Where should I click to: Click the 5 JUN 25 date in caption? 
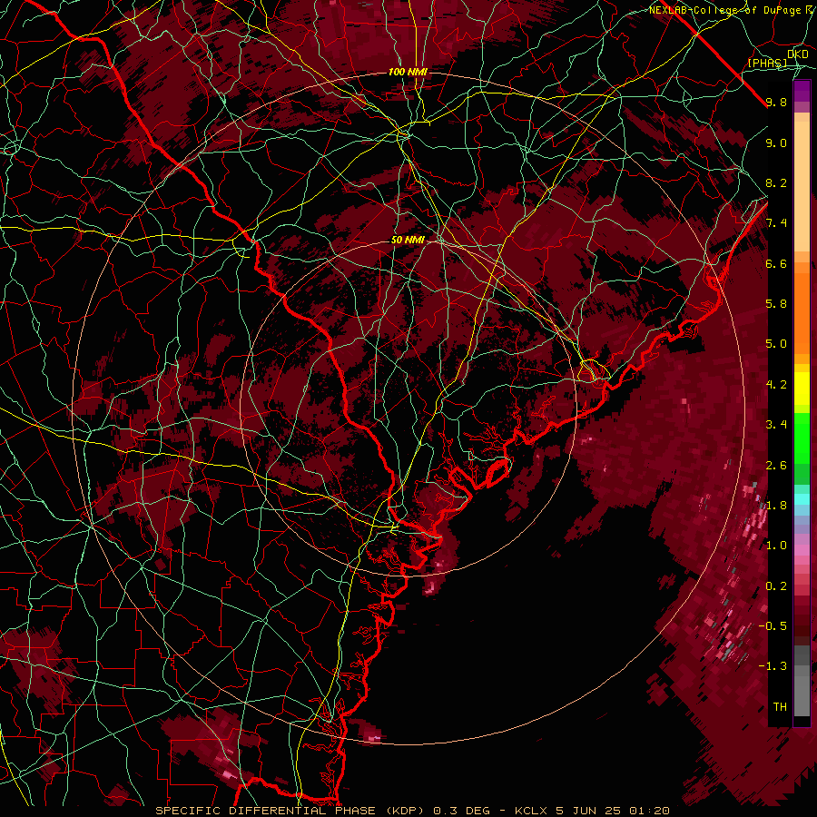click(587, 811)
